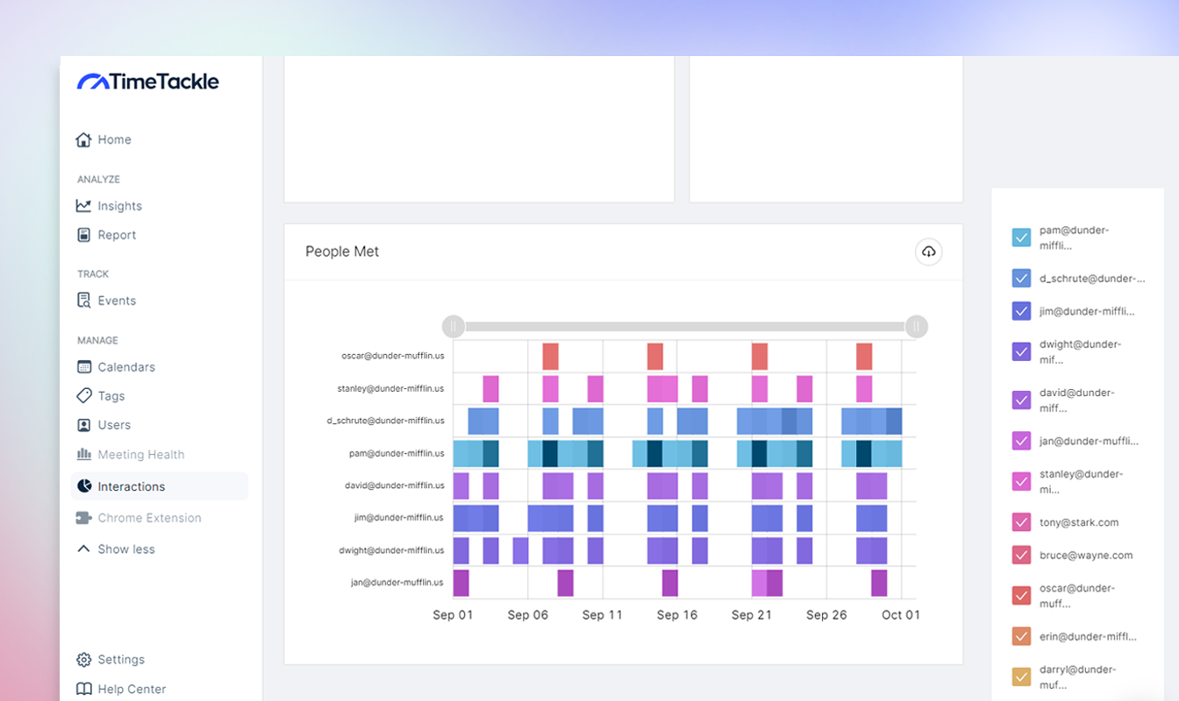Click oscar's red block near Sep 06
The height and width of the screenshot is (701, 1179).
pos(550,357)
